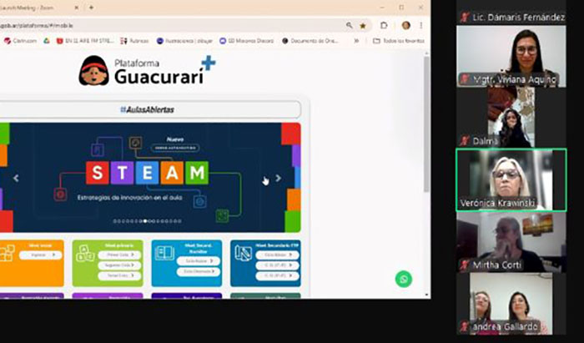Open Primer Ciclo in Nivel Primario
This screenshot has height=343, width=584.
pyautogui.click(x=119, y=255)
